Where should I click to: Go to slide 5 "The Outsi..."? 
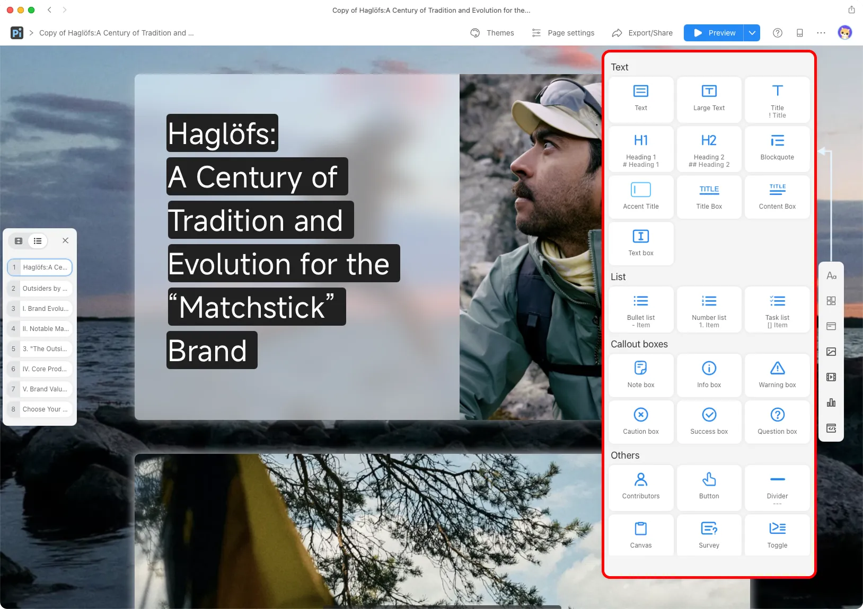tap(40, 349)
